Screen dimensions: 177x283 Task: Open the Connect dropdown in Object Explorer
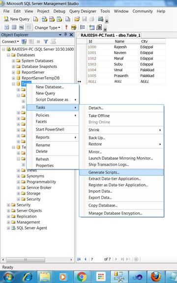pos(10,42)
